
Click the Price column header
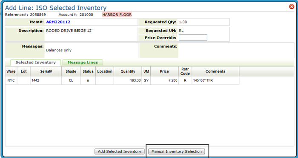point(164,71)
